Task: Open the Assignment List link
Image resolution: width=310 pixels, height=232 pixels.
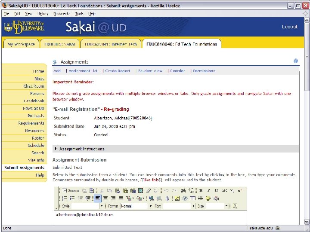Action: tap(83, 71)
